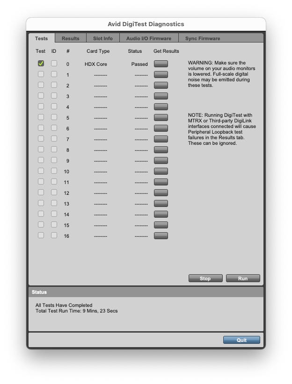Tick the ID checkbox for slot 14

(x=54, y=214)
